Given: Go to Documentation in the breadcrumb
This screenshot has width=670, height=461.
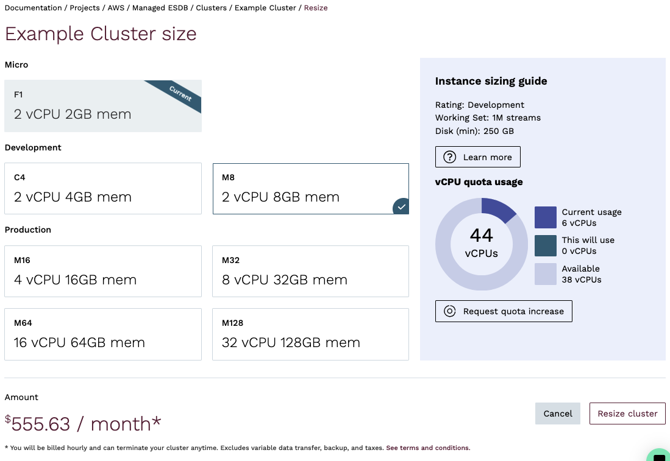Looking at the screenshot, I should [x=33, y=8].
